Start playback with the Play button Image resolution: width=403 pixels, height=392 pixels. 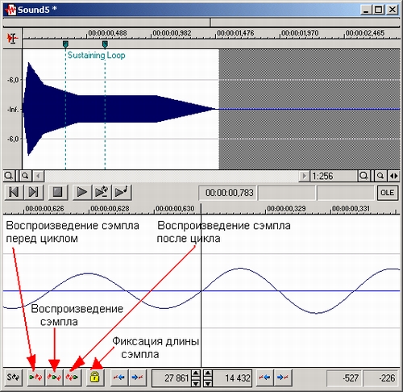click(x=82, y=192)
